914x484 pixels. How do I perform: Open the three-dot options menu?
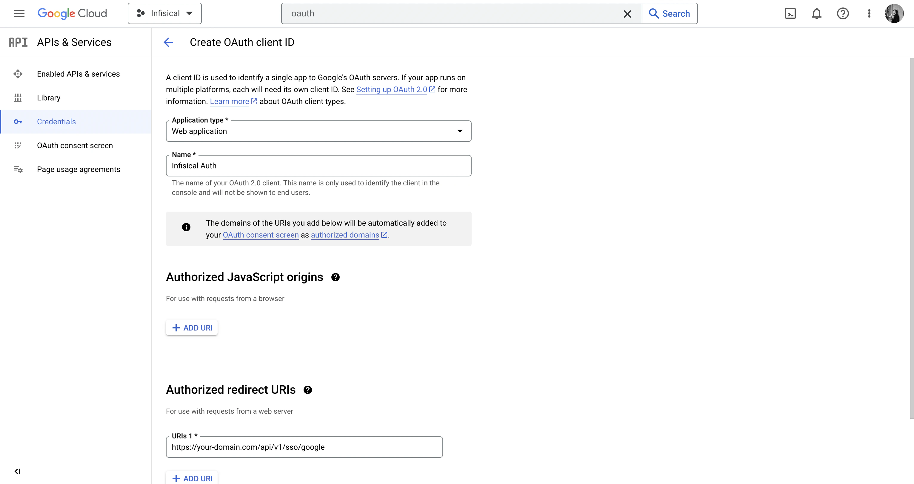click(x=869, y=13)
